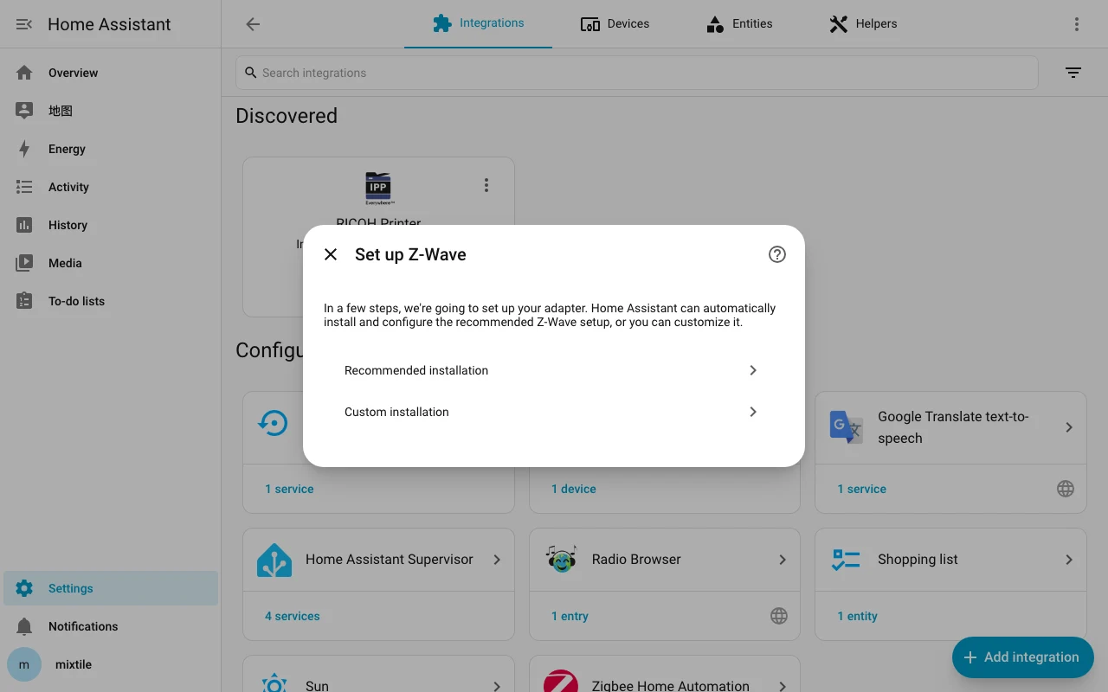Open the 4 services link
Viewport: 1108px width, 692px height.
(293, 616)
